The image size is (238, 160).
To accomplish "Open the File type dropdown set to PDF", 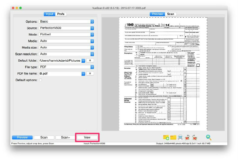I will 66,67.
